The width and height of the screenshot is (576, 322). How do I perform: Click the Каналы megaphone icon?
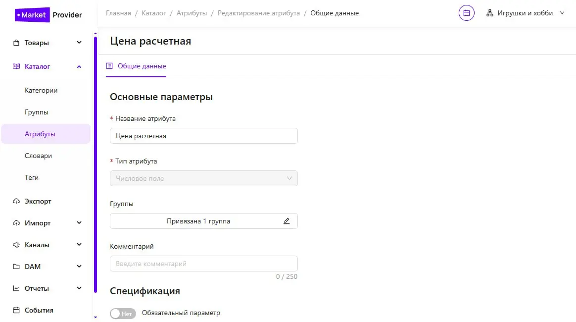pos(16,244)
